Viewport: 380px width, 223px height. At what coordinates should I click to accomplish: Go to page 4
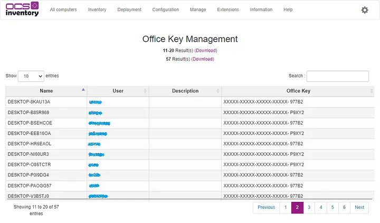tap(321, 208)
